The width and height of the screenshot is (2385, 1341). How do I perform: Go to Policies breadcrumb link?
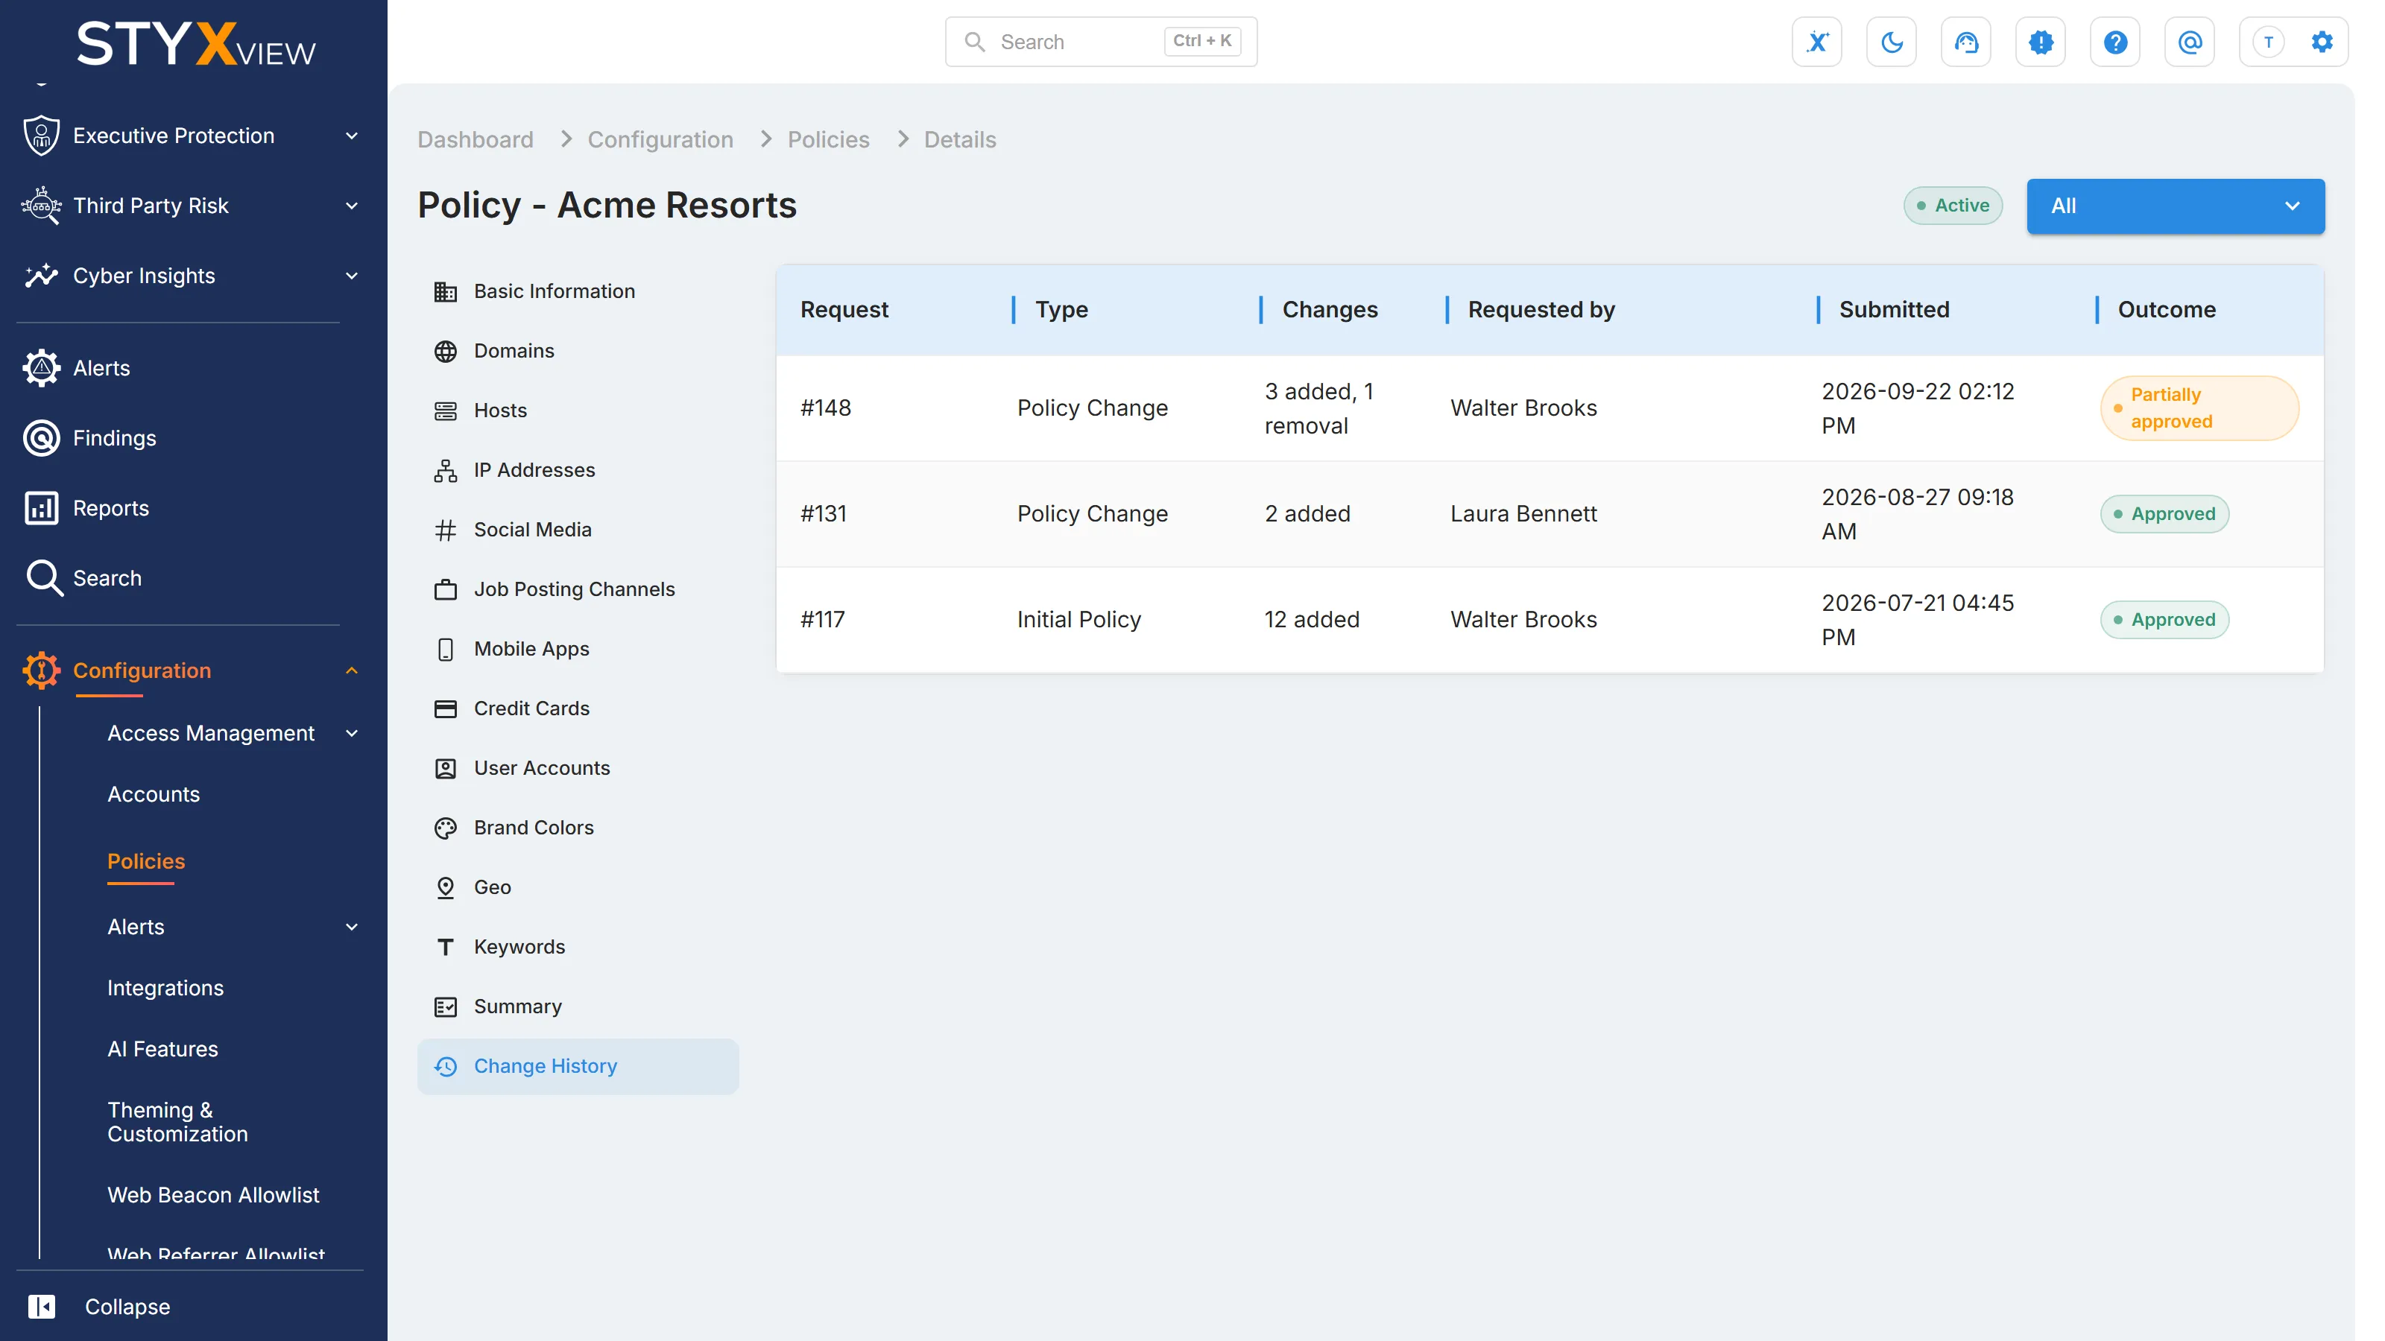(x=828, y=140)
